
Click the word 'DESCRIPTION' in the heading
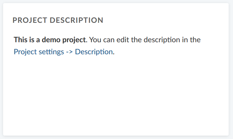(76, 20)
